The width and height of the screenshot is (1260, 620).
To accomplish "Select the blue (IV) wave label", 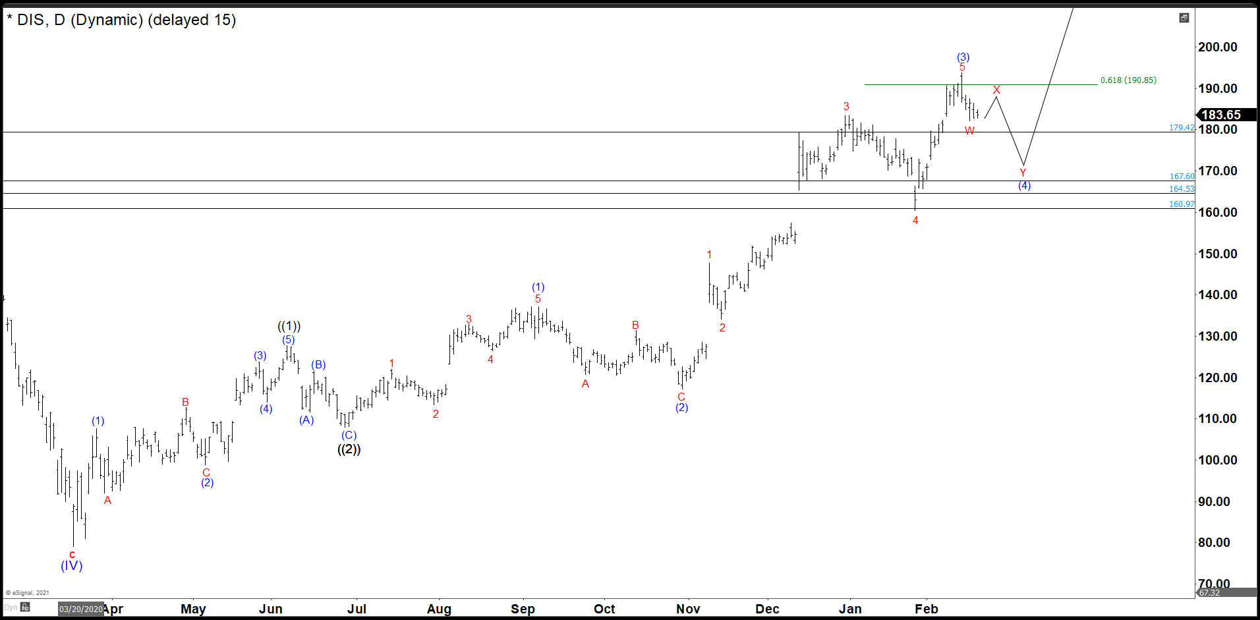I will pyautogui.click(x=72, y=566).
